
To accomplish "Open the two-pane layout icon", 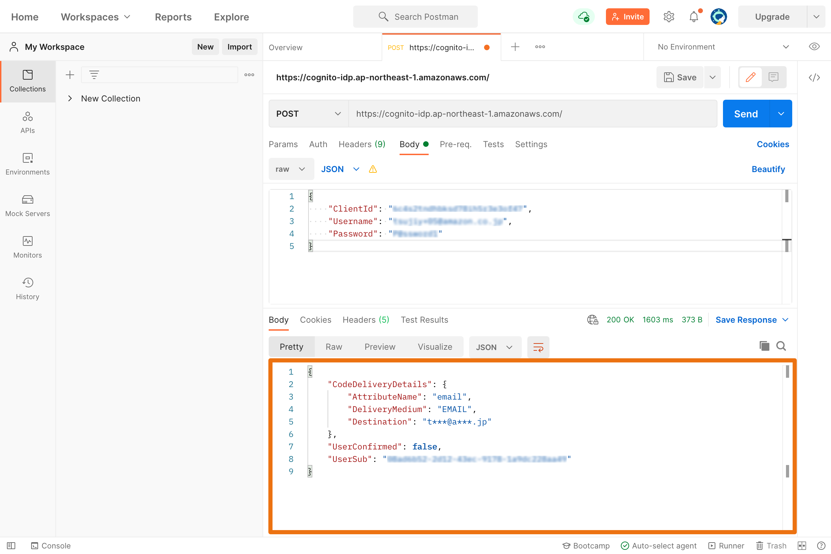I will tap(802, 546).
